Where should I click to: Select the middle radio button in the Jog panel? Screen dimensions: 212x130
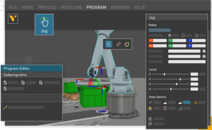click(183, 35)
